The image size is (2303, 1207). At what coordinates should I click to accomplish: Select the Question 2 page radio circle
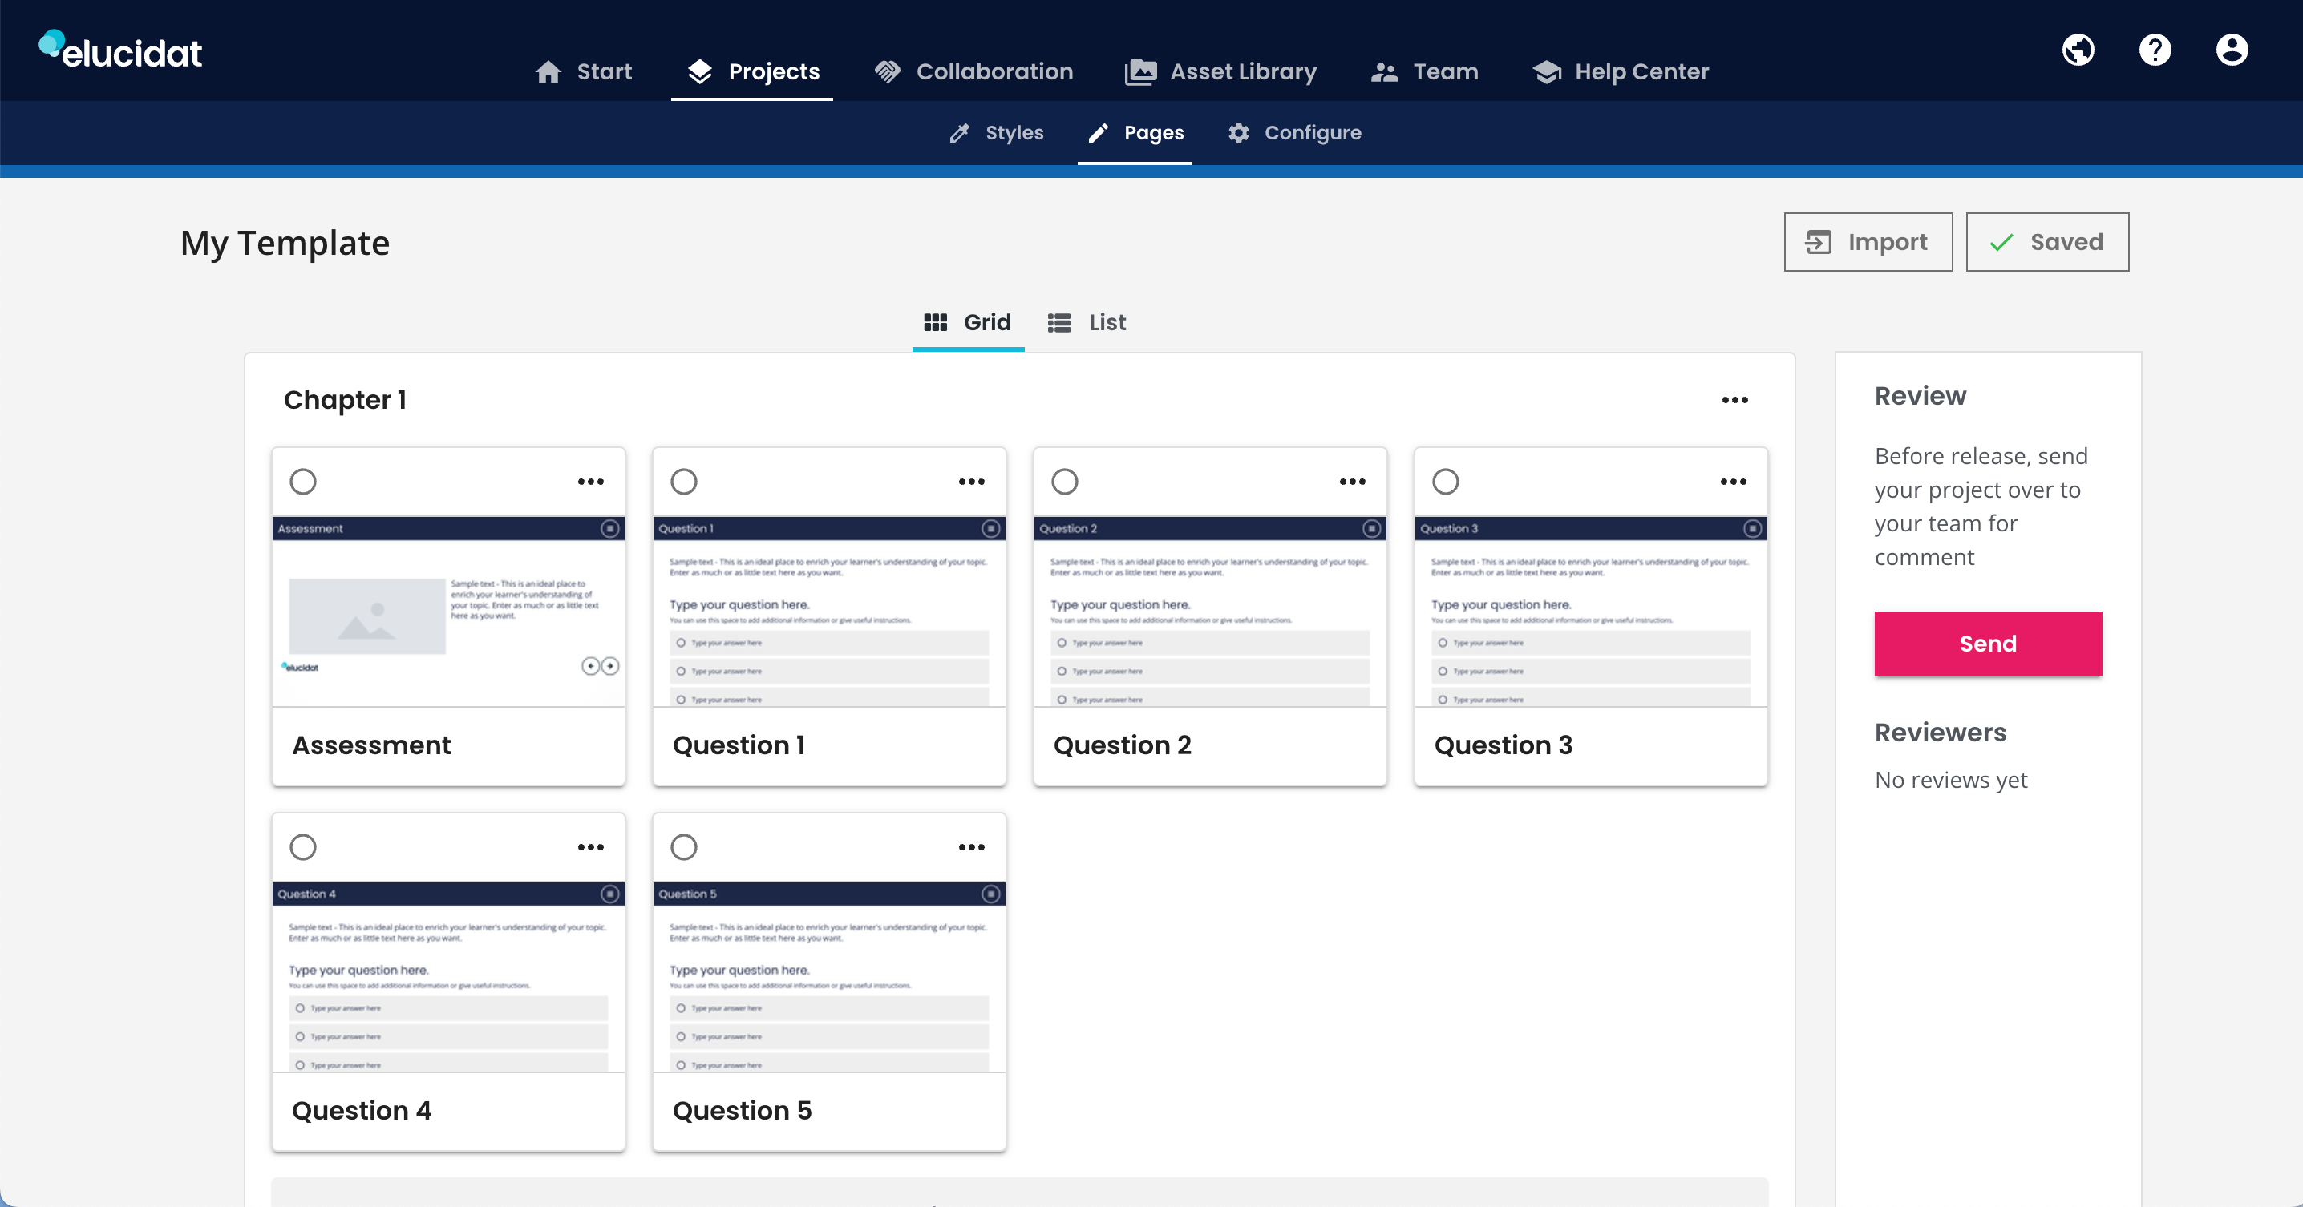coord(1065,482)
